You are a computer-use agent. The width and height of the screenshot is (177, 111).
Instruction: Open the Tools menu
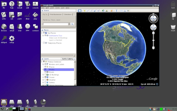pos(58,8)
